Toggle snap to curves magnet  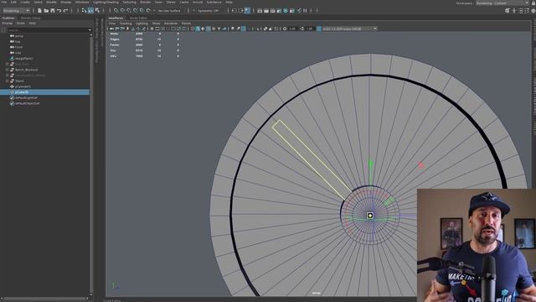click(x=122, y=11)
